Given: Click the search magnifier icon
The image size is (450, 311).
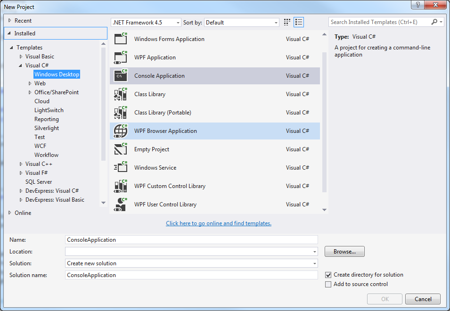Looking at the screenshot, I should point(434,22).
